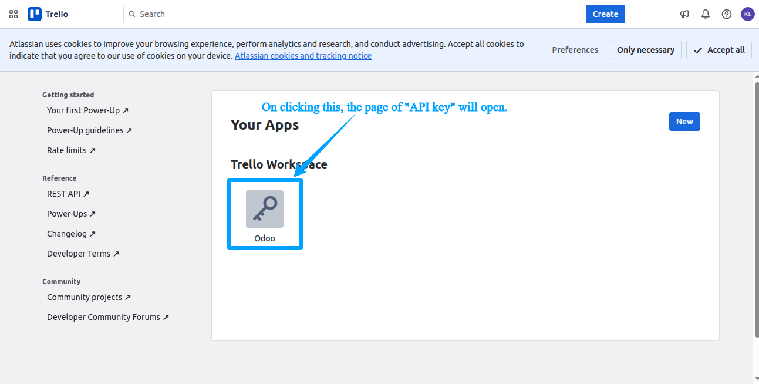The width and height of the screenshot is (759, 384).
Task: Click the Reference section label
Action: tap(59, 178)
